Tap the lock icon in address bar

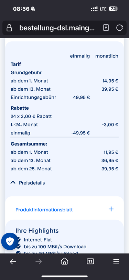pos(9,28)
